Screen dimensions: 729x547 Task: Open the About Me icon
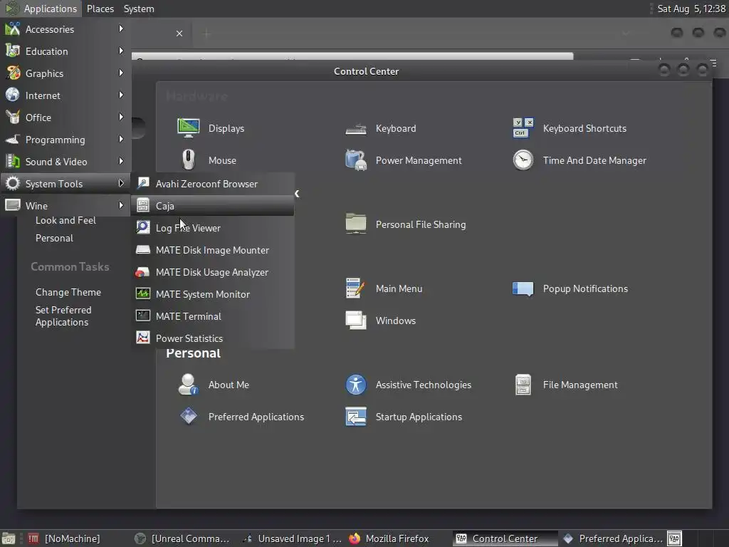click(188, 384)
